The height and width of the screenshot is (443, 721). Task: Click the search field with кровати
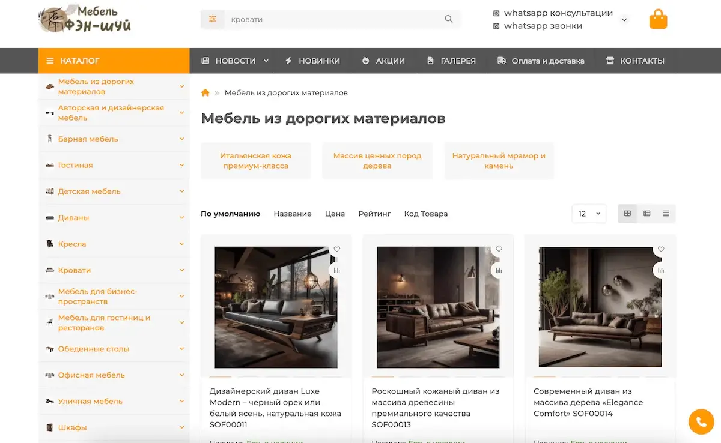click(330, 19)
